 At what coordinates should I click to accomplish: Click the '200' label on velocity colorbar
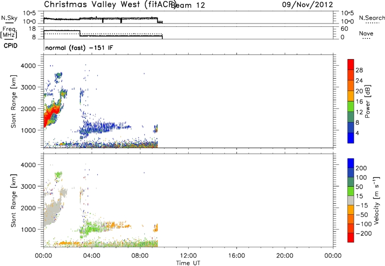tap(361, 168)
